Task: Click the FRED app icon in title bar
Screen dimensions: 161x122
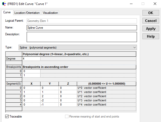Action: [x=4, y=4]
